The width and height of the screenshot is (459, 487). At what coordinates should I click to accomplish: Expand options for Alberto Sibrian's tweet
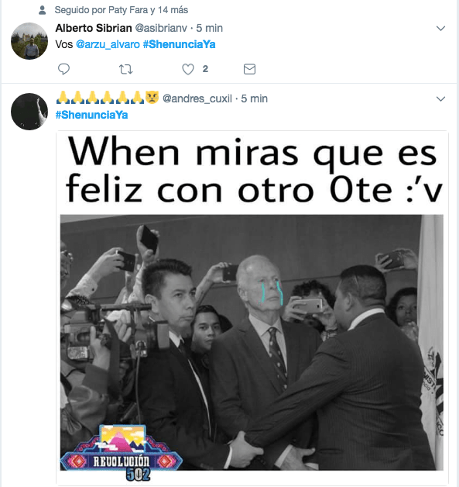coord(440,28)
